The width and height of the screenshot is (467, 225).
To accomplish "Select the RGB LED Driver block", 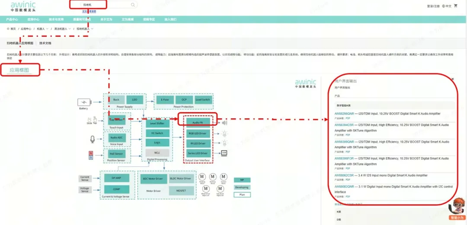I will [x=198, y=133].
